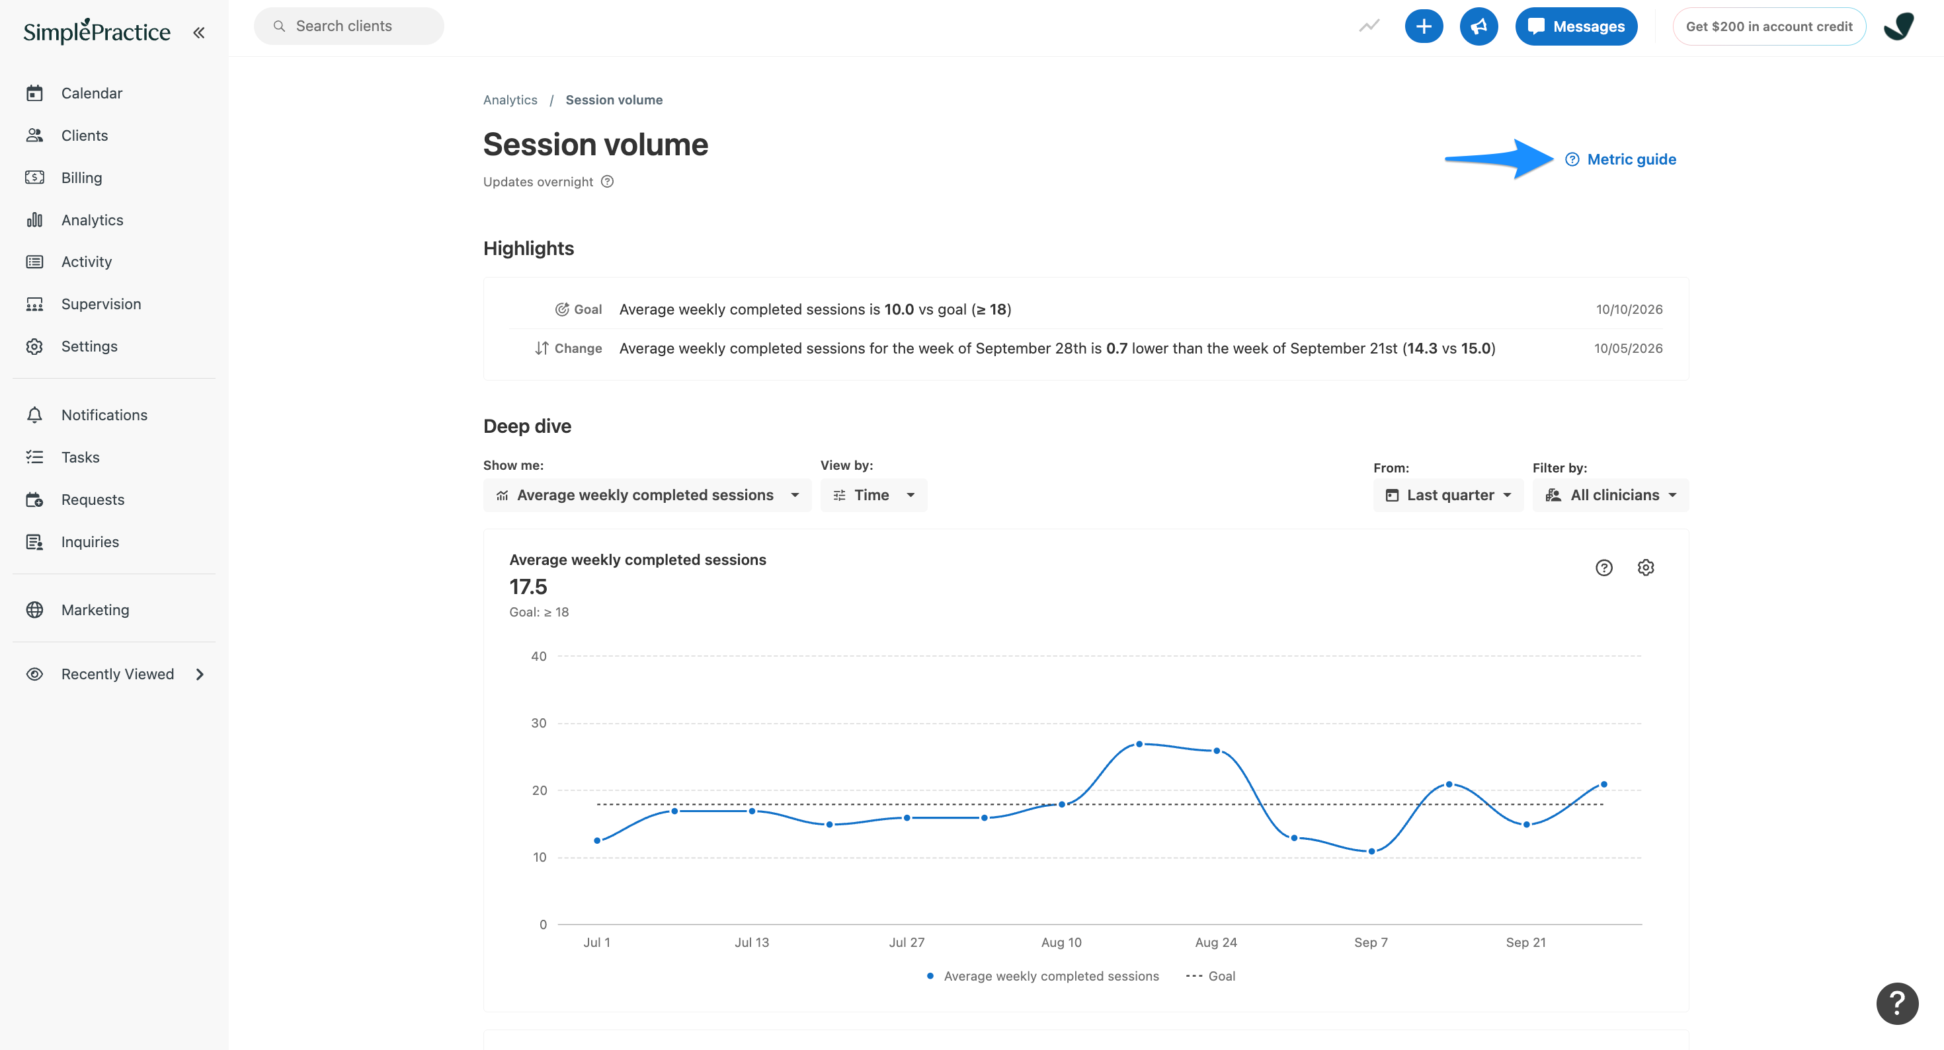Click the Search clients field
Viewport: 1944px width, 1050px height.
[x=348, y=26]
